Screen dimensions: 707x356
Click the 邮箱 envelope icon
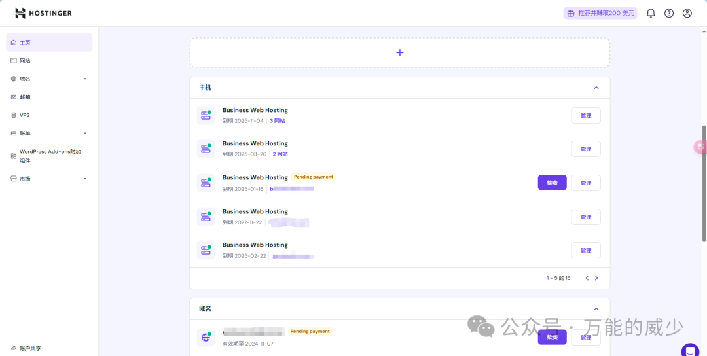[14, 97]
